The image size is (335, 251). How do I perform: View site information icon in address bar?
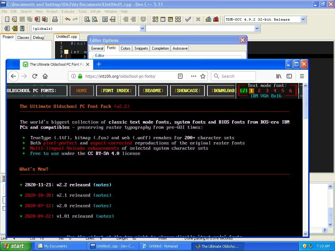[x=73, y=76]
